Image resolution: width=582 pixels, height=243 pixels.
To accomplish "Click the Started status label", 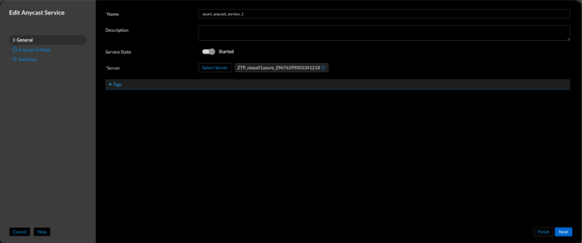I will [x=226, y=52].
